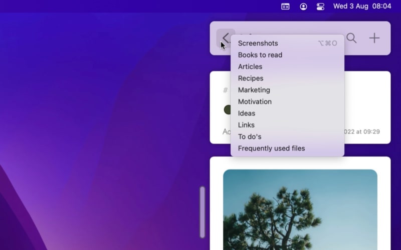Open the Articles collection

pyautogui.click(x=287, y=66)
